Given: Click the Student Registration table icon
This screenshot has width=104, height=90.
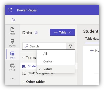Looking at the screenshot, I should point(24,73).
